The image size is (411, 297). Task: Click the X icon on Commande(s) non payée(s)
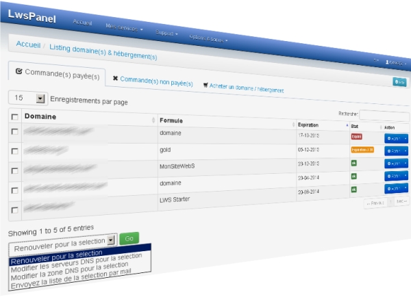(115, 79)
